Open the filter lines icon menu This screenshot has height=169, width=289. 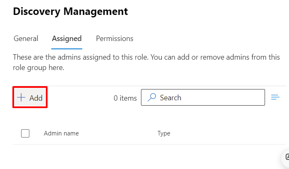tap(275, 98)
